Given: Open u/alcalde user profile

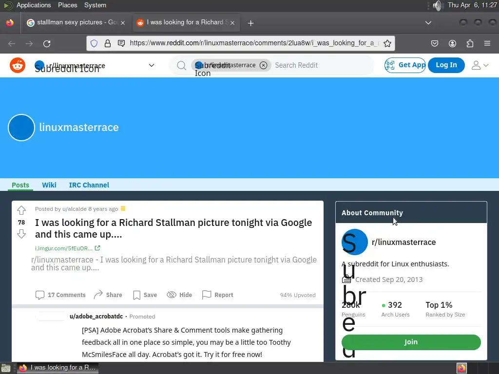Looking at the screenshot, I should (x=75, y=209).
